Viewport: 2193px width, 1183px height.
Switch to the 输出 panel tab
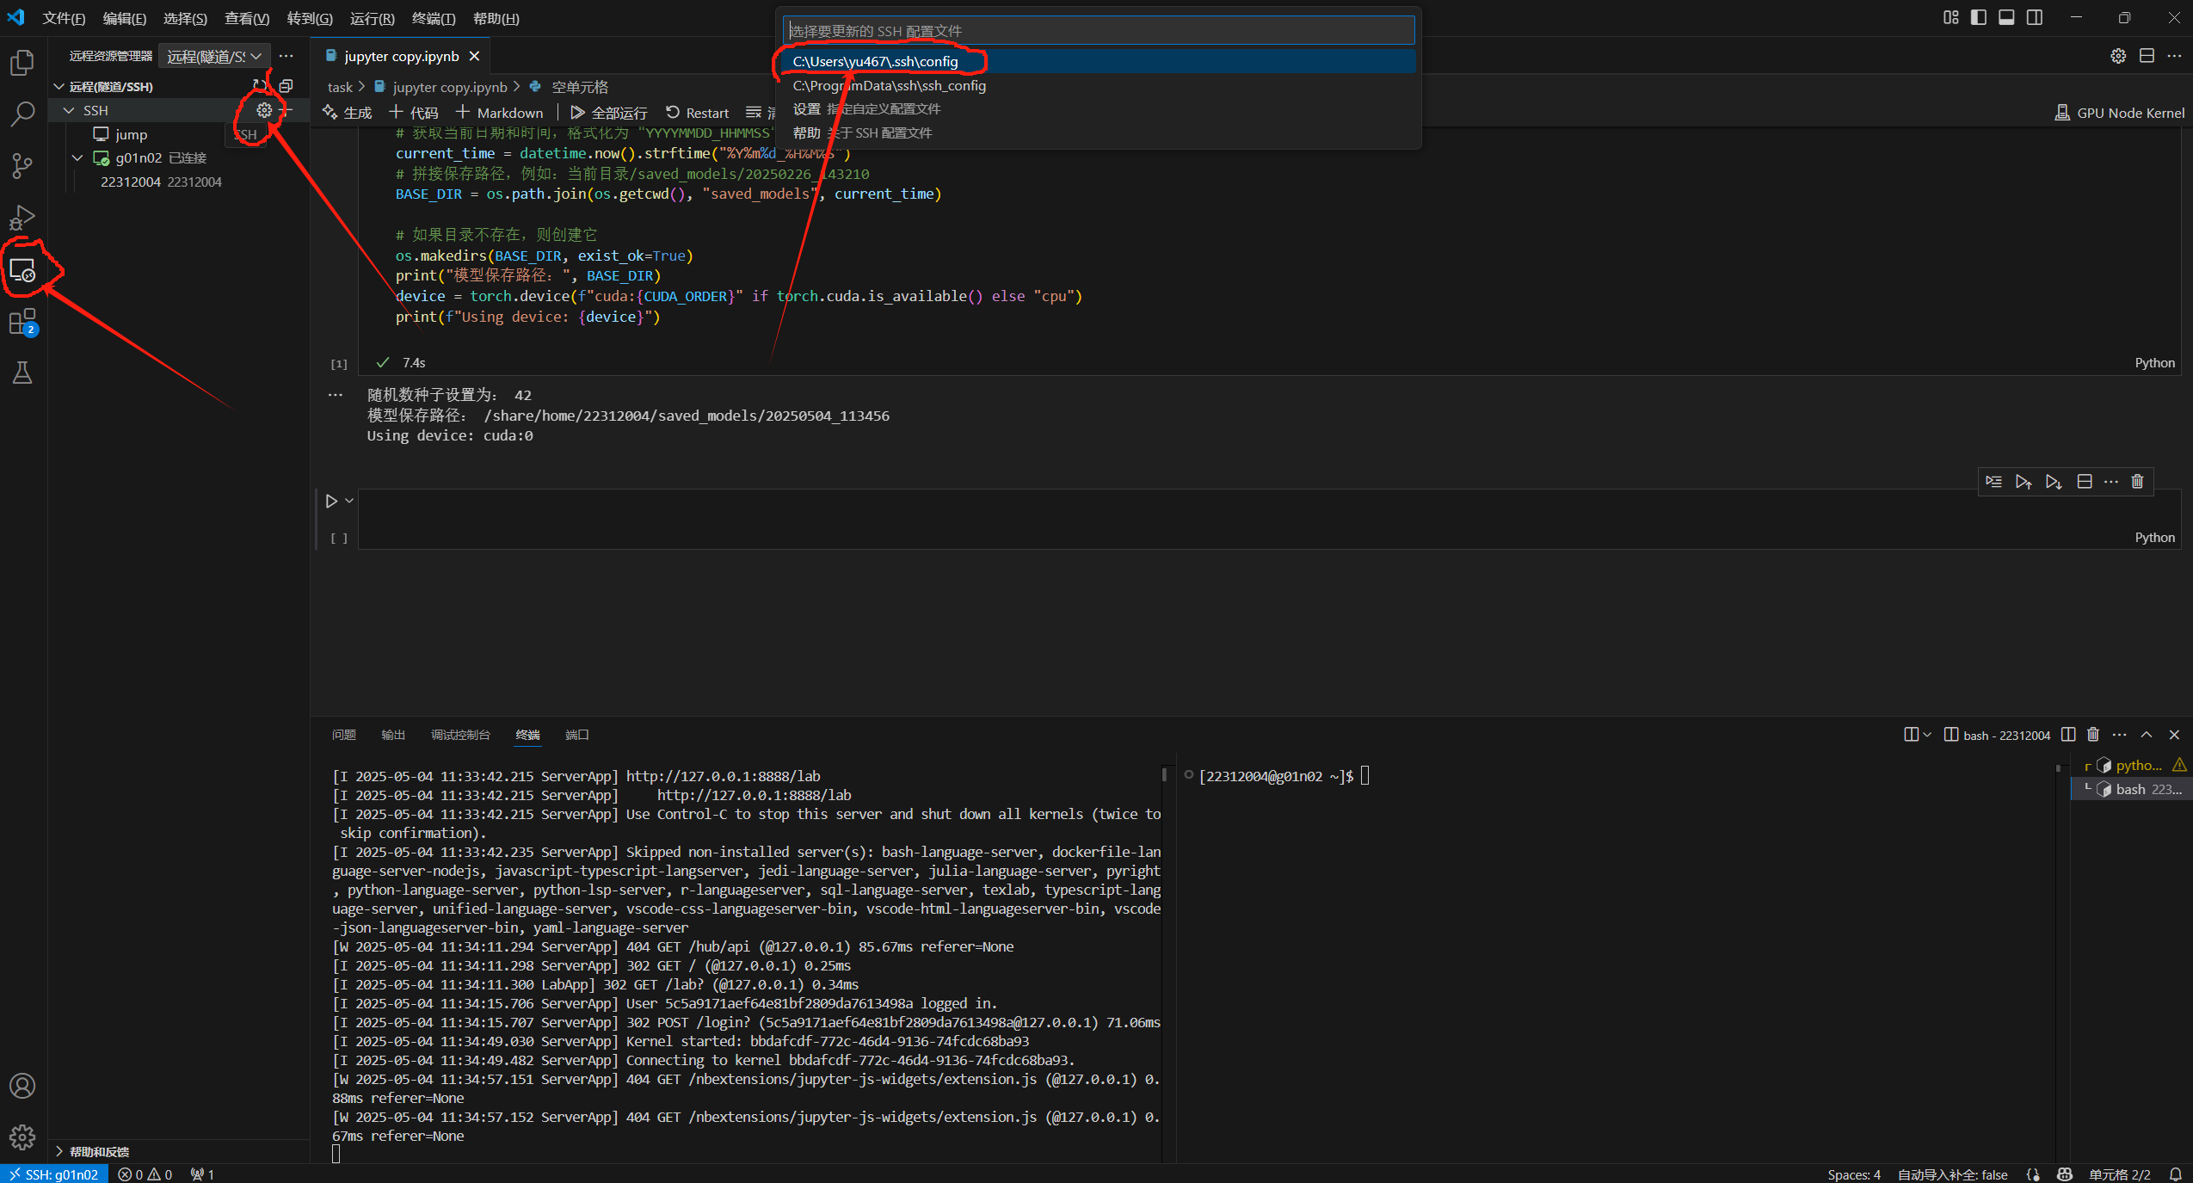[x=392, y=735]
